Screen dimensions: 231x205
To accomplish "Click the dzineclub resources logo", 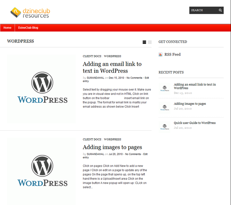I will tap(30, 13).
